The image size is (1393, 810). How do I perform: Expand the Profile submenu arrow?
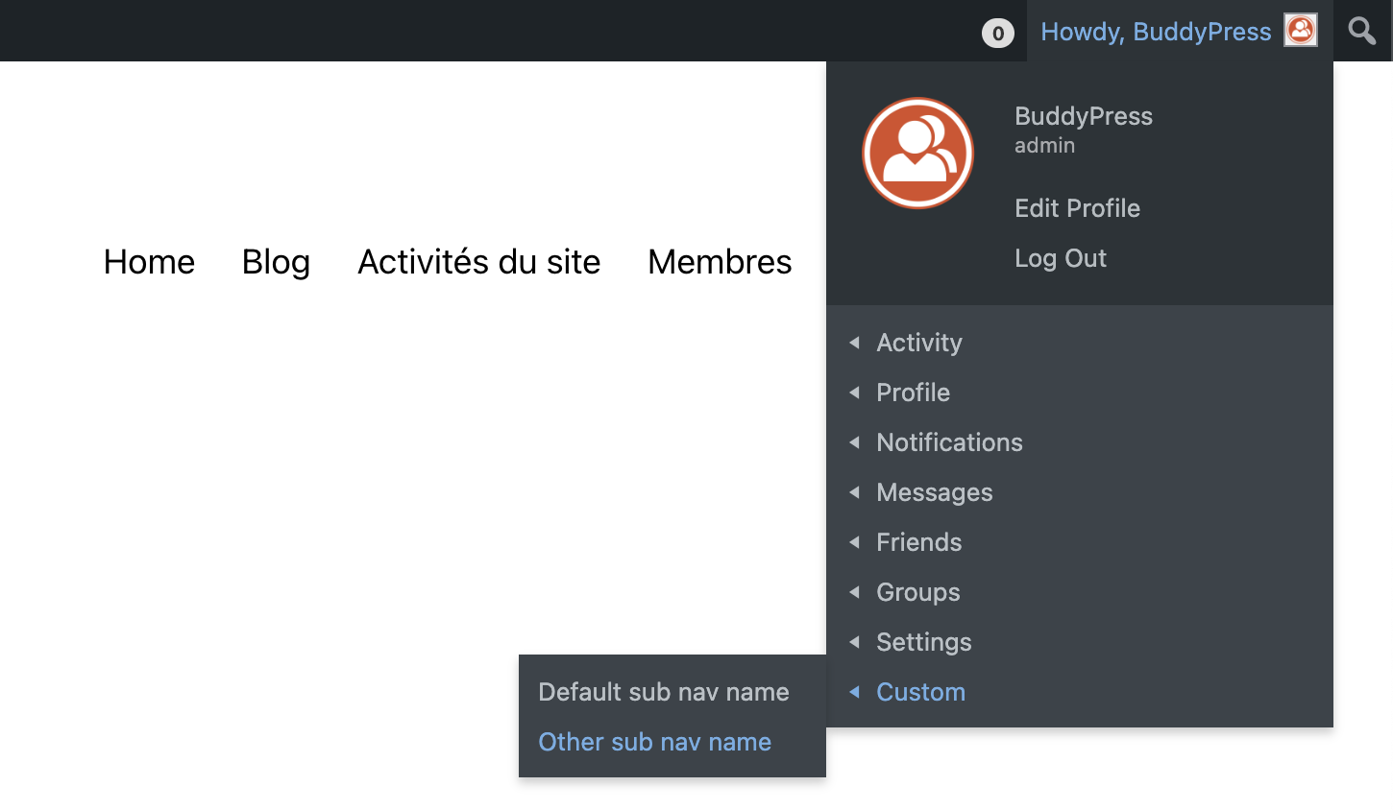coord(854,393)
